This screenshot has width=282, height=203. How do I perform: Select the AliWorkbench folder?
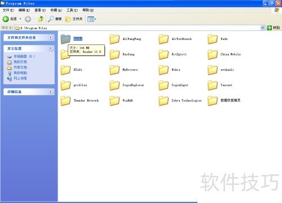175,39
